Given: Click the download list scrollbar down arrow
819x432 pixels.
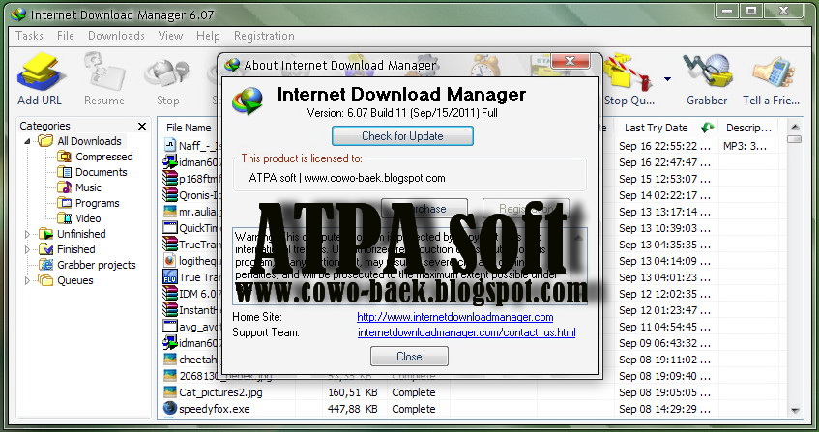Looking at the screenshot, I should (x=795, y=411).
